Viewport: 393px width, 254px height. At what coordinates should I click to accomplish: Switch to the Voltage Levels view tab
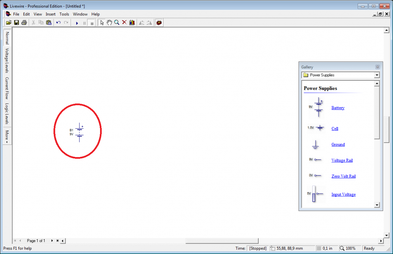tap(7, 60)
